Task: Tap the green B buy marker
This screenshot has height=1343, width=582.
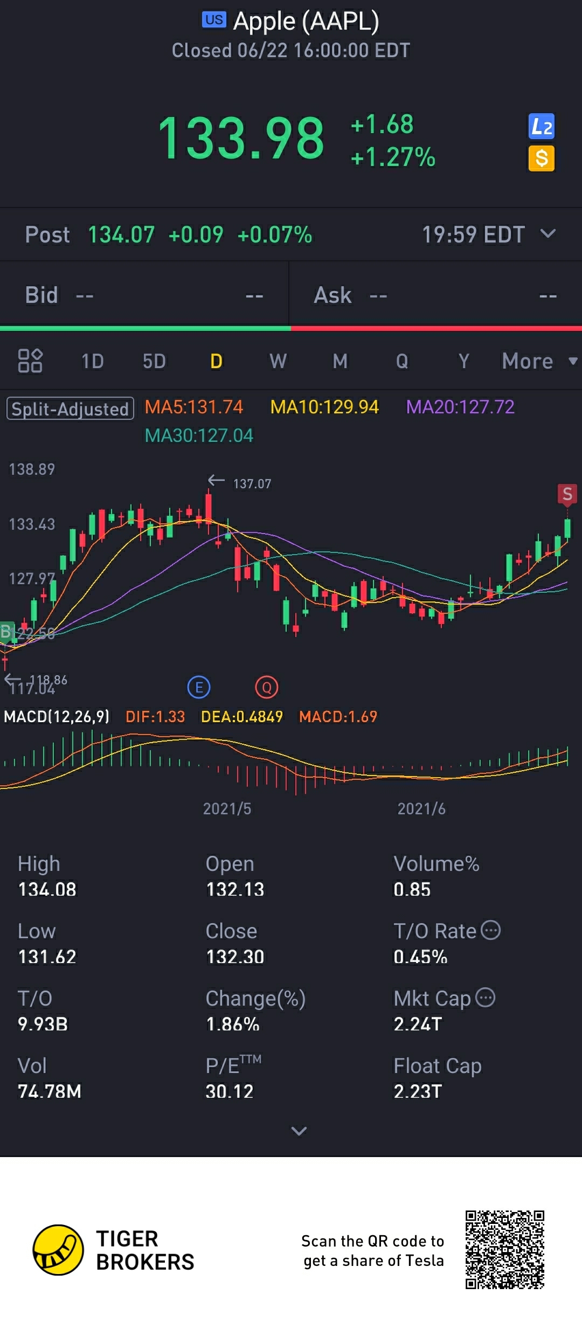Action: pos(6,631)
